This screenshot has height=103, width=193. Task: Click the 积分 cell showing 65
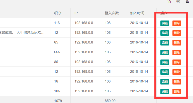pos(60,42)
